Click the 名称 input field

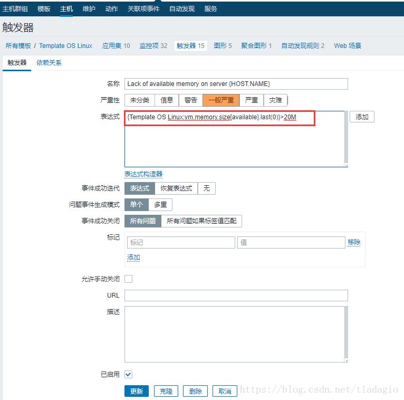click(236, 84)
